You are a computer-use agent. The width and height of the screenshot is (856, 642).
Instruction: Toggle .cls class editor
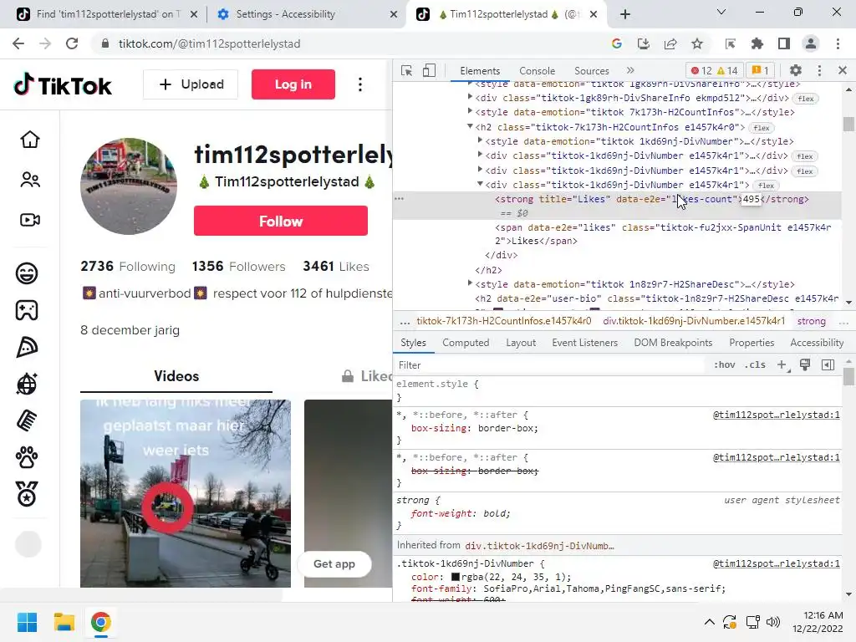point(755,365)
